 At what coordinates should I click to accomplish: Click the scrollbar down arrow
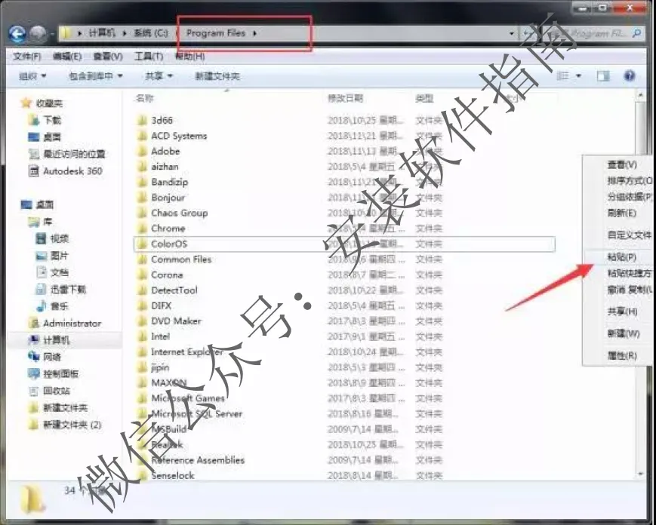pyautogui.click(x=640, y=474)
